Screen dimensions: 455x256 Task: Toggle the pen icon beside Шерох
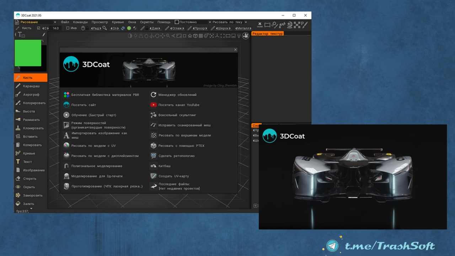(x=213, y=28)
